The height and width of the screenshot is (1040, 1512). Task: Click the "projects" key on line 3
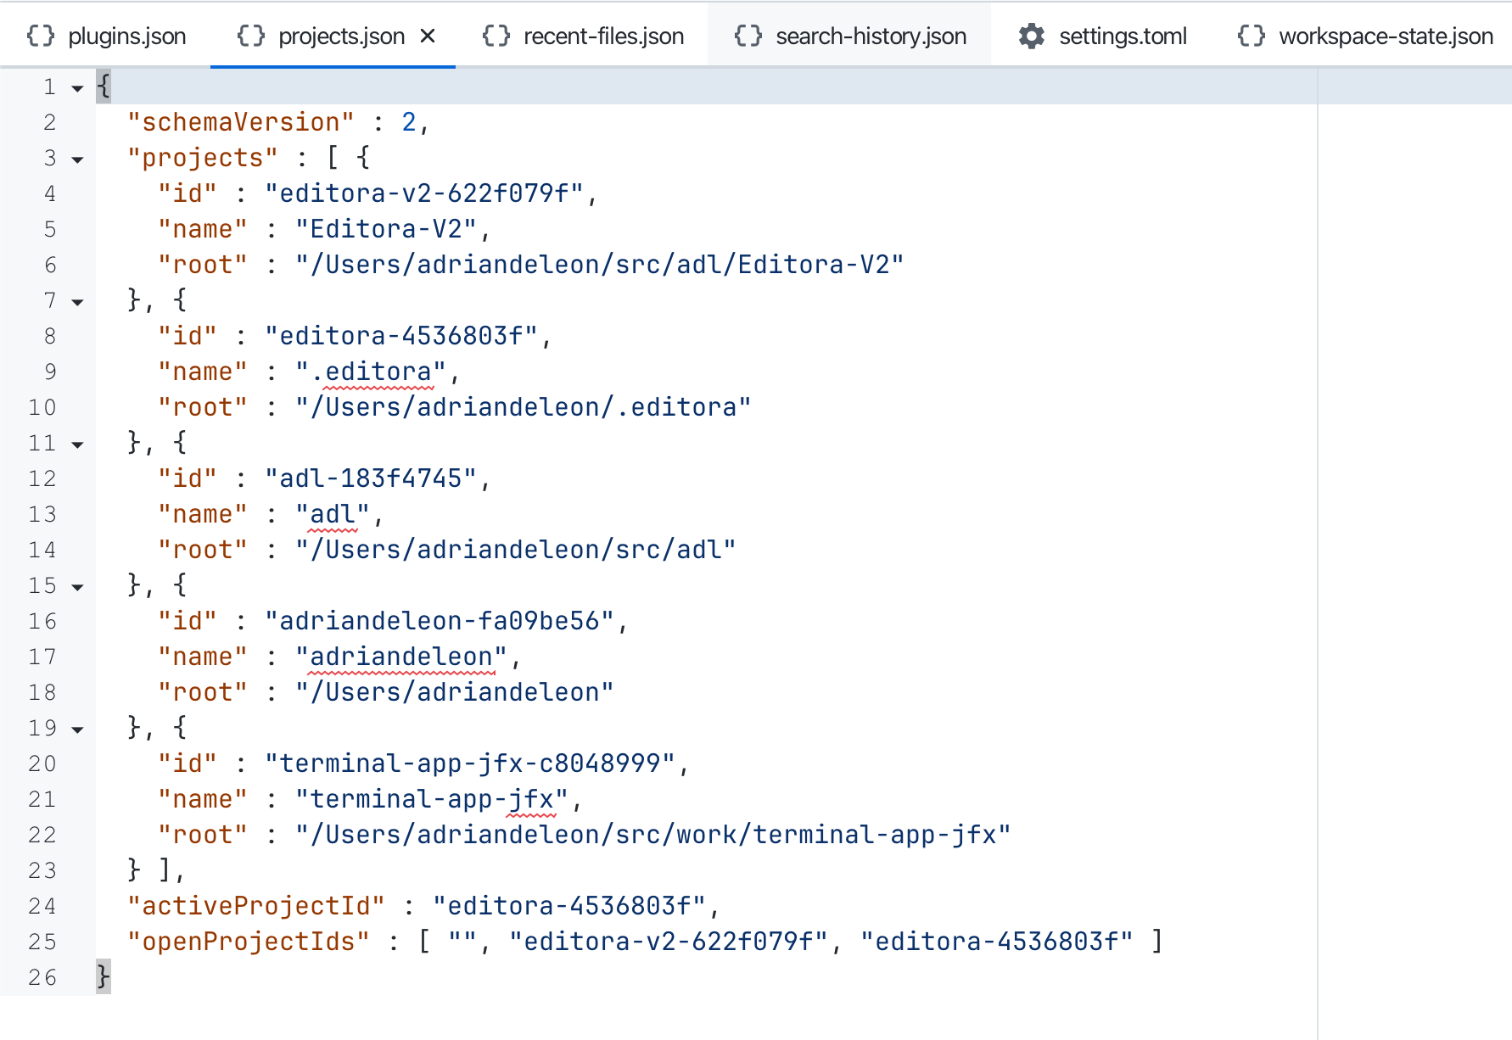tap(202, 158)
